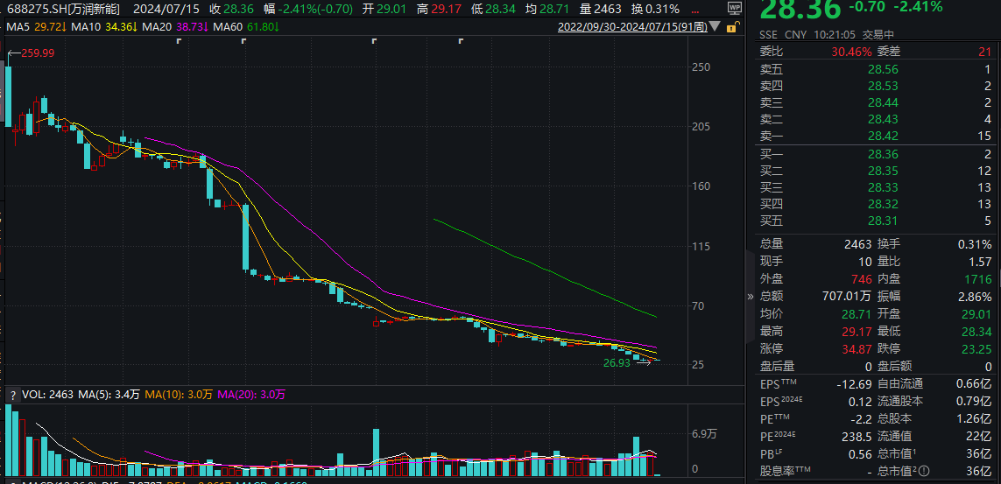1001x484 pixels.
Task: Collapse the quote panel with the » arrow
Action: [x=751, y=296]
